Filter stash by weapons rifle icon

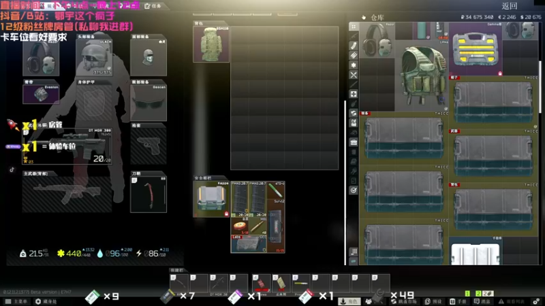pyautogui.click(x=354, y=36)
